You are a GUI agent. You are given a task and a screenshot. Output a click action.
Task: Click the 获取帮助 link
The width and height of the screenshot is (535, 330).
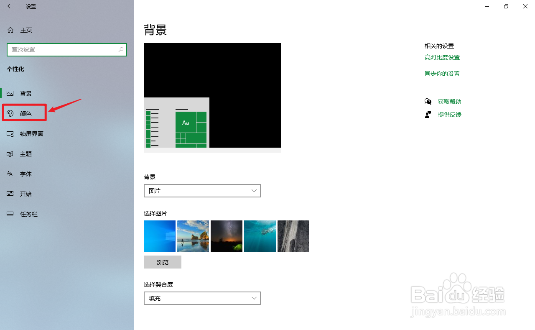[x=450, y=102]
